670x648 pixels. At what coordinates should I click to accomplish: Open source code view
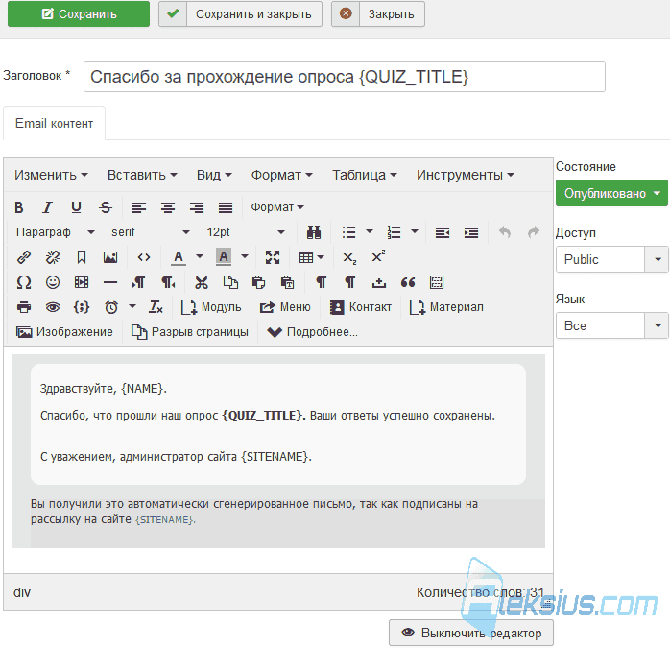pyautogui.click(x=144, y=257)
